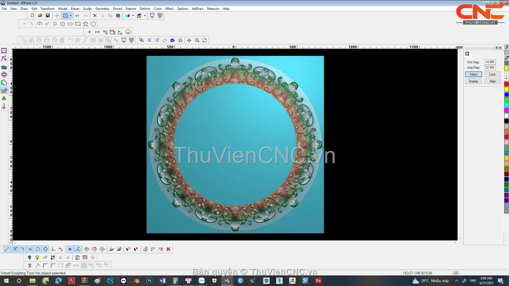The image size is (509, 286).
Task: Open Photoshop from the Windows taskbar
Action: point(149,280)
